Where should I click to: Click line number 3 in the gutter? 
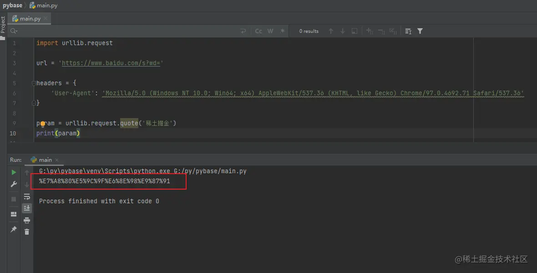click(14, 63)
